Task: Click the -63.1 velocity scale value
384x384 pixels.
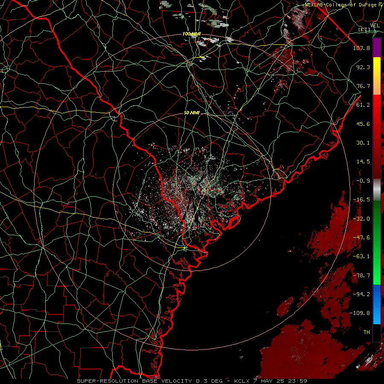Action: pos(361,256)
